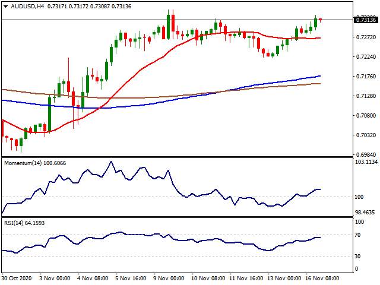
Task: Click the 0.72720 price axis label
Action: point(366,37)
